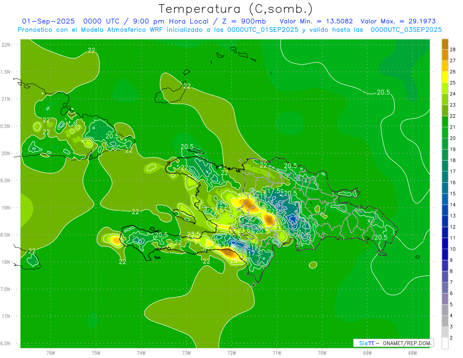Click the color scale label "10"
The image size is (463, 358).
click(x=453, y=249)
